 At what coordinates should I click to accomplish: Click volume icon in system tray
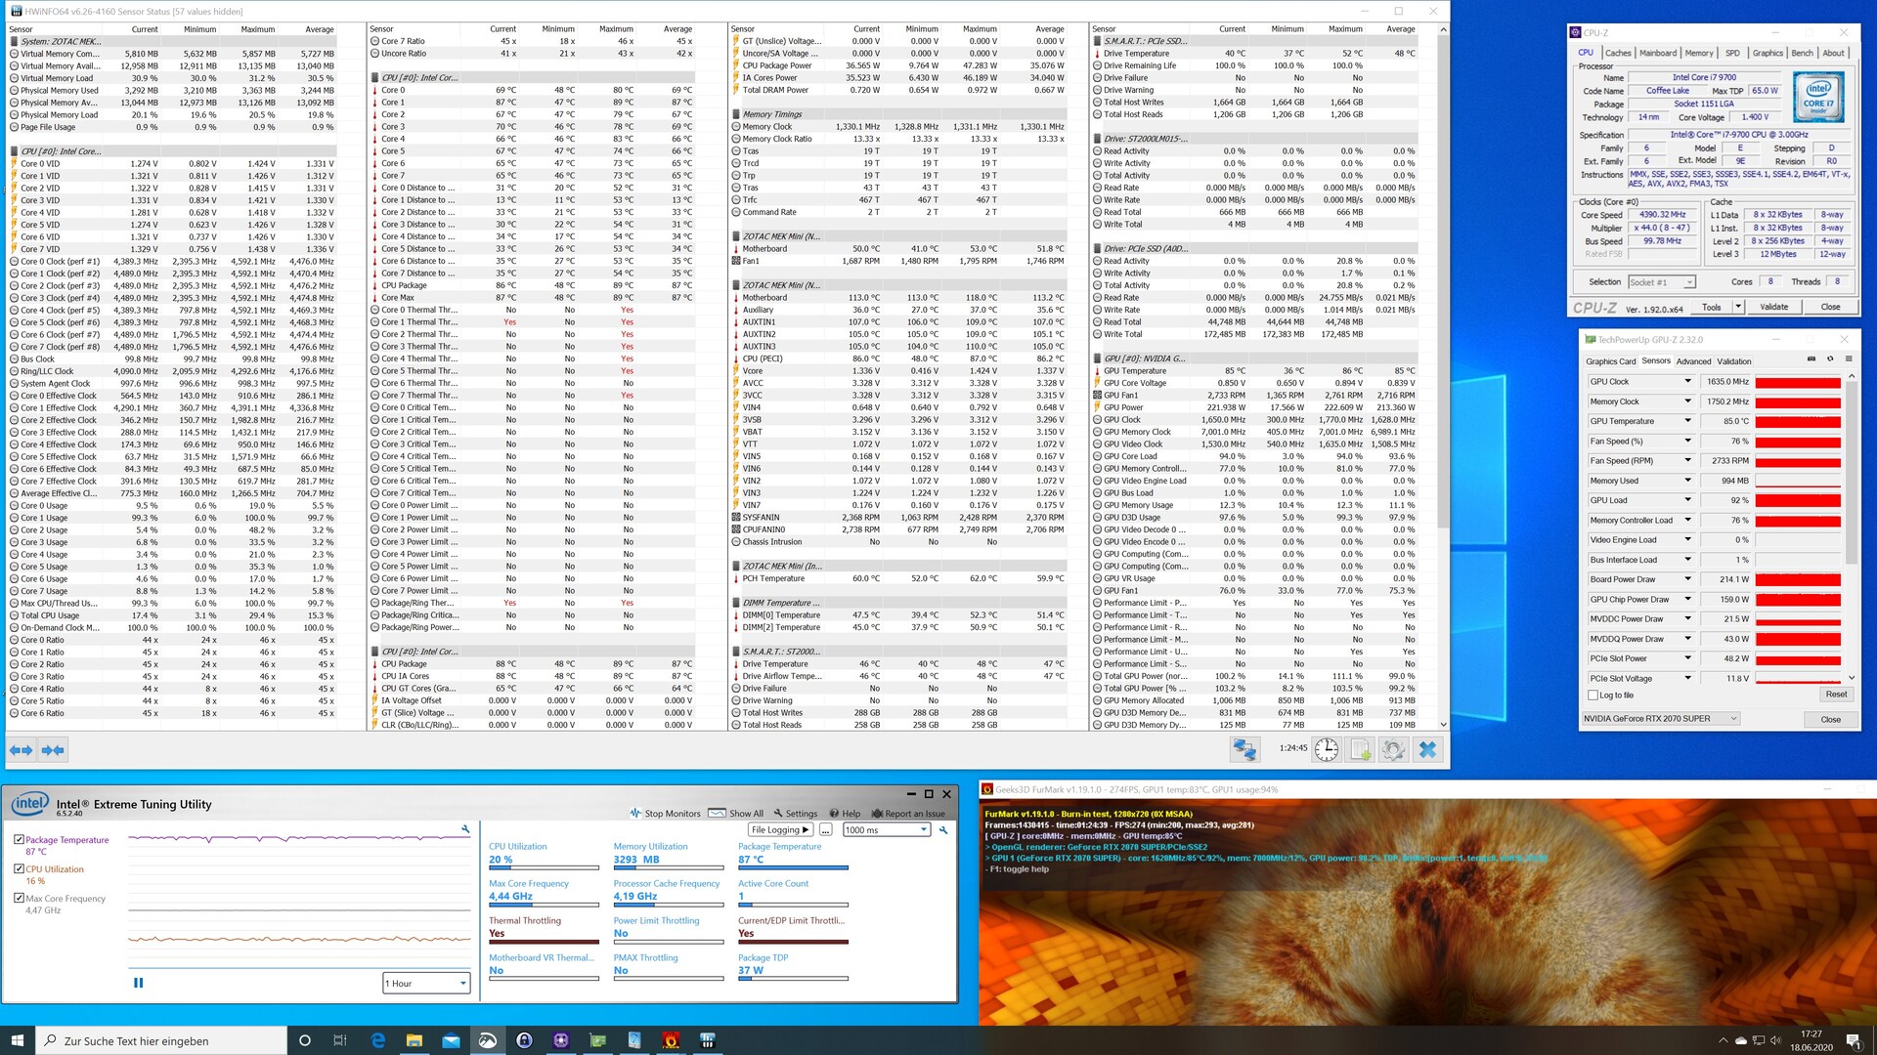[x=1777, y=1041]
